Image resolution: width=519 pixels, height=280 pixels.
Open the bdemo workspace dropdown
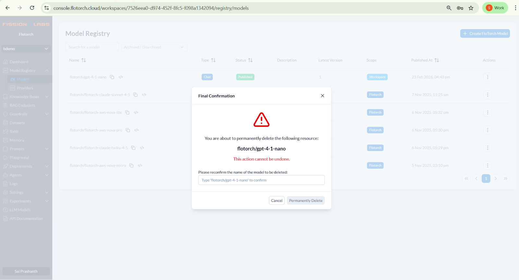[26, 49]
